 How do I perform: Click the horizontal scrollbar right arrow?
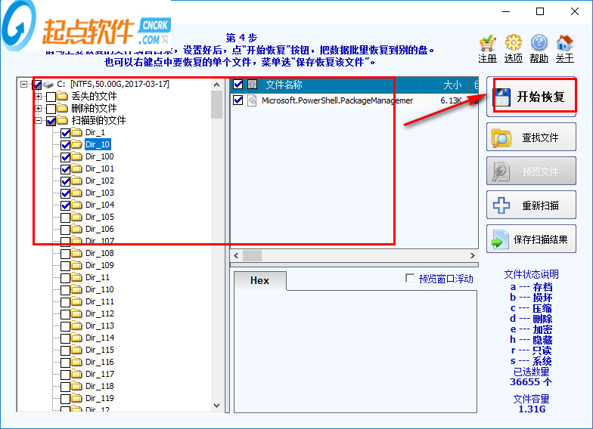click(472, 255)
